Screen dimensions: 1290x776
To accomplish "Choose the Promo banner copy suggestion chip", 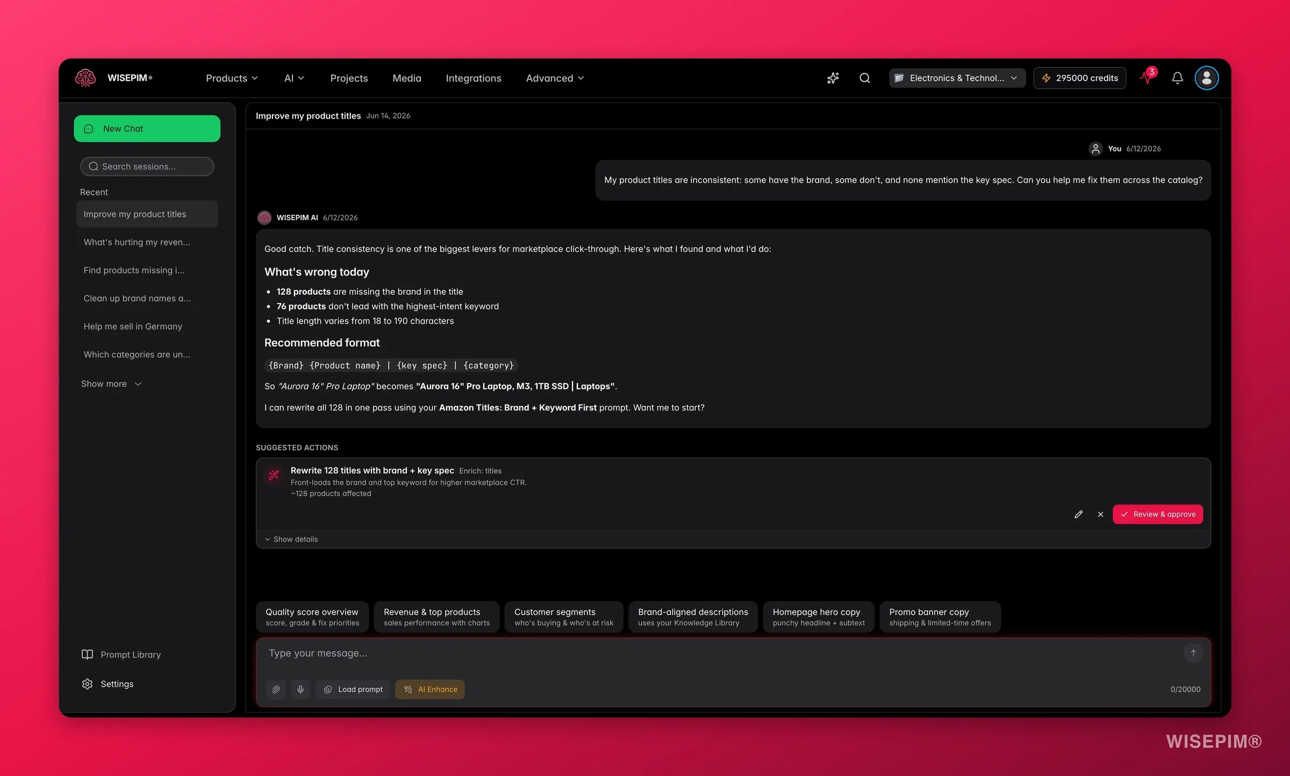I will (940, 617).
